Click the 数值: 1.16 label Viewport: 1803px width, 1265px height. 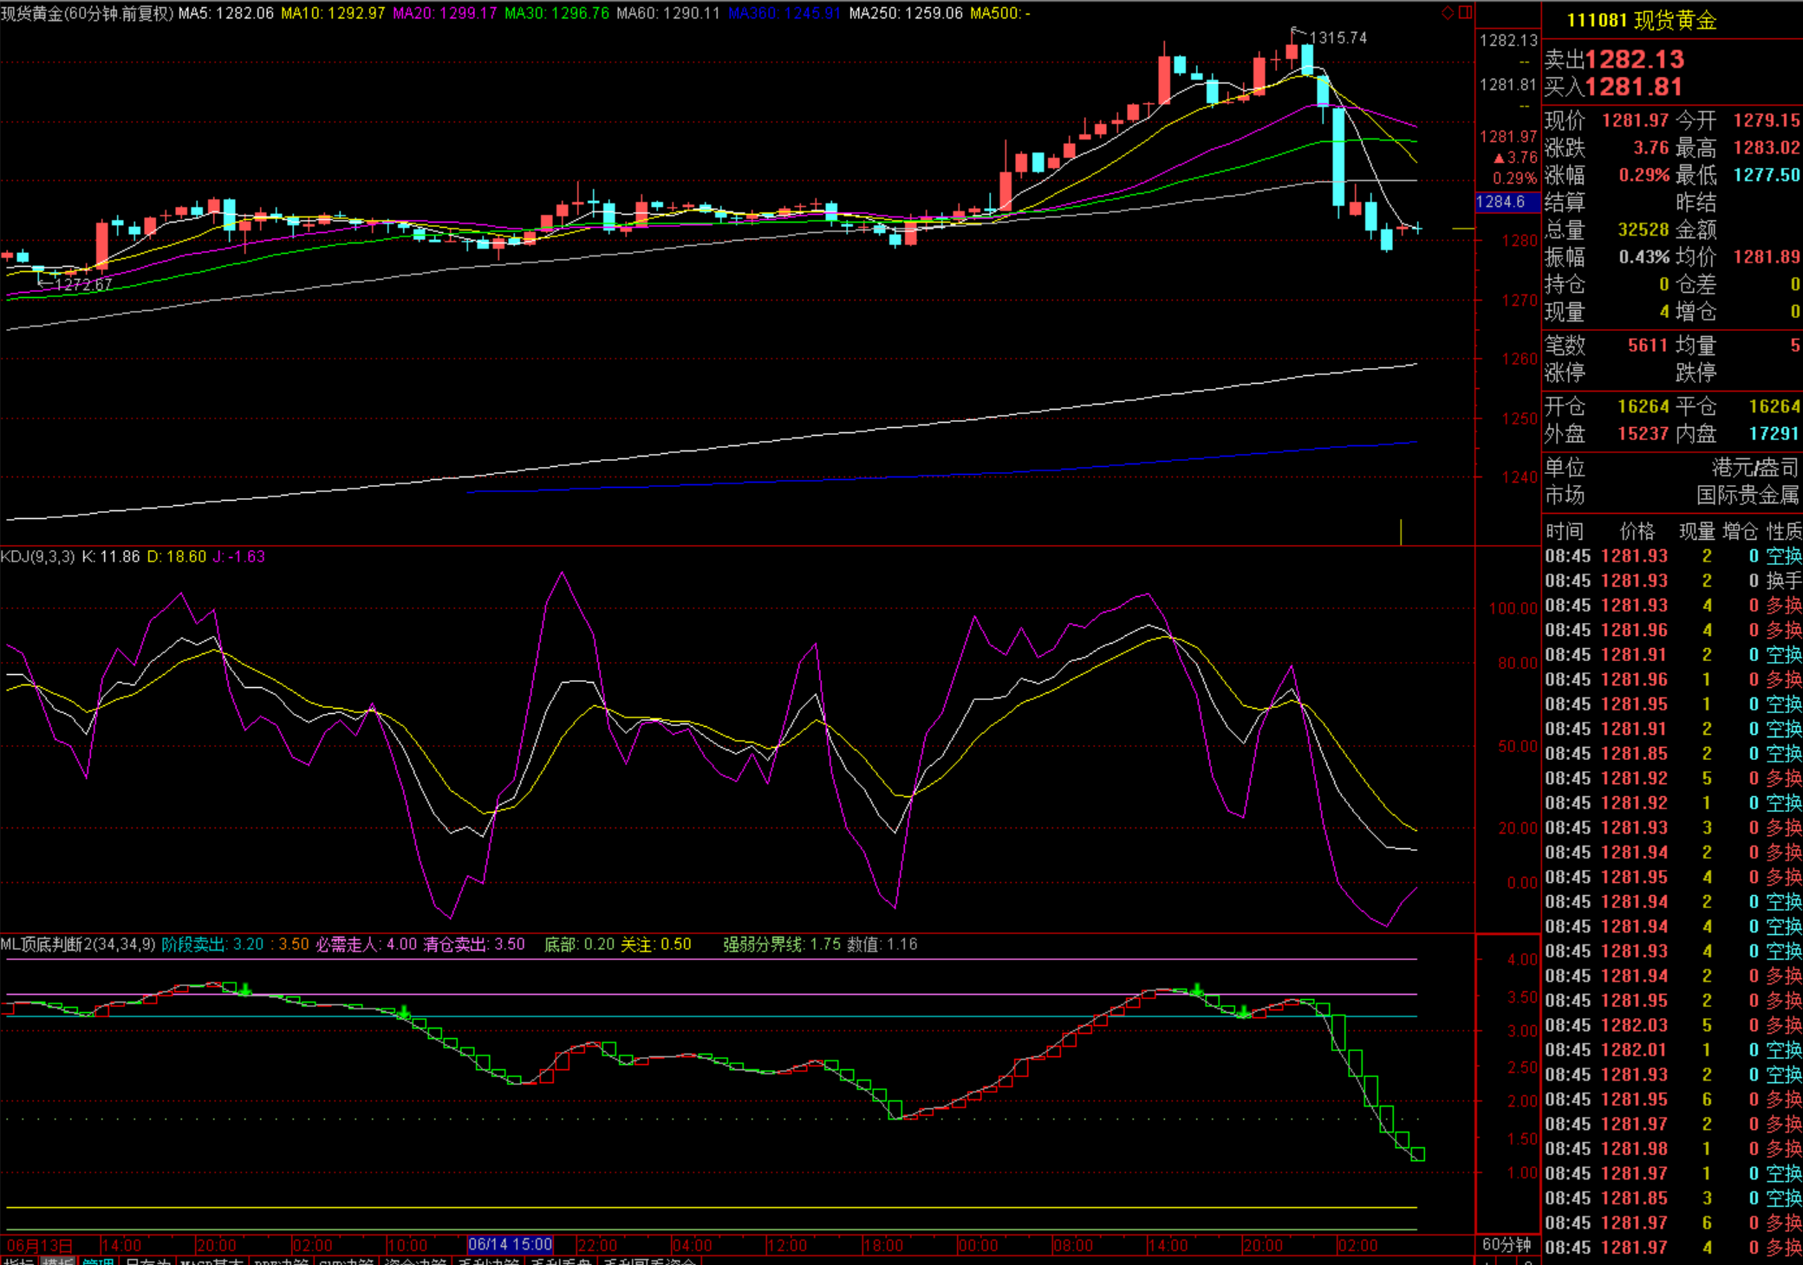click(882, 944)
